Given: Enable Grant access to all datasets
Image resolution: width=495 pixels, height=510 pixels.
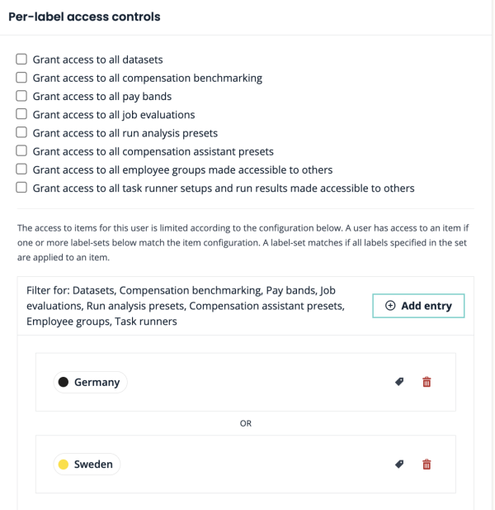Looking at the screenshot, I should pyautogui.click(x=22, y=60).
